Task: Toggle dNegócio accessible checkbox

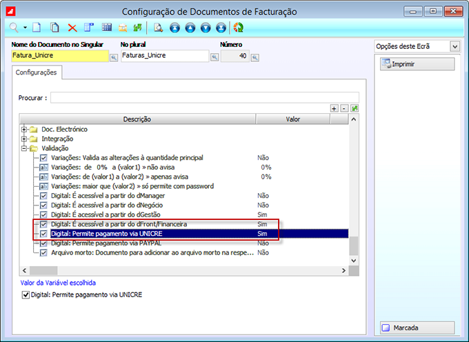Action: (x=43, y=205)
